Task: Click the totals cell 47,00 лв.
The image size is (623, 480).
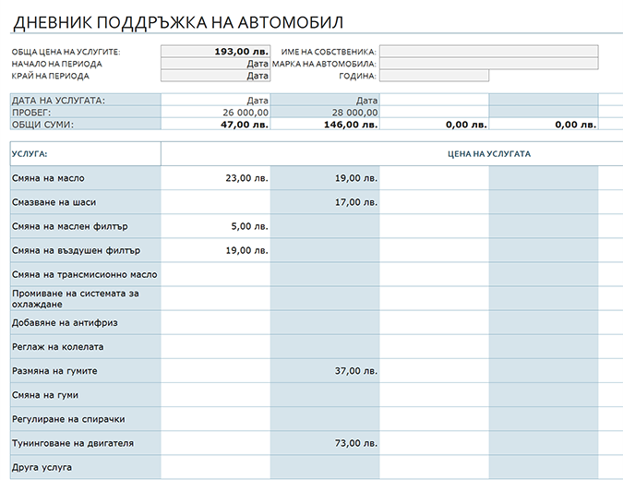Action: click(x=216, y=125)
